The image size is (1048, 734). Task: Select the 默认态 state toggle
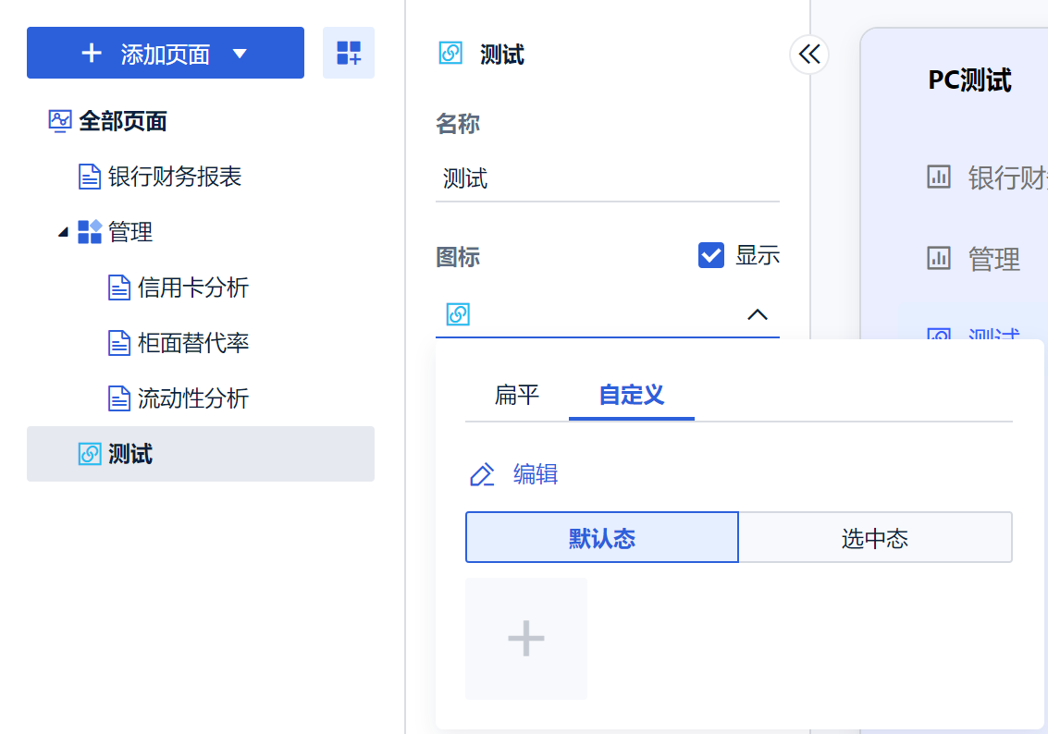click(601, 537)
